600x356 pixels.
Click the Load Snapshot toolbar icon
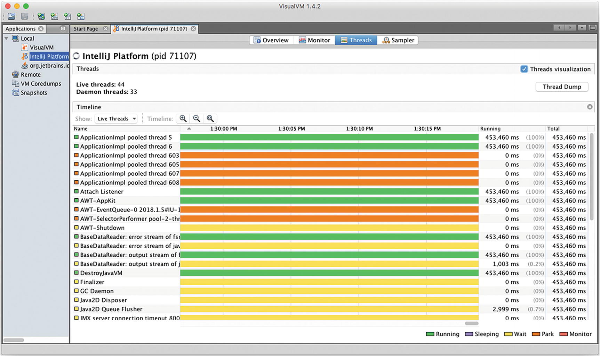point(11,16)
